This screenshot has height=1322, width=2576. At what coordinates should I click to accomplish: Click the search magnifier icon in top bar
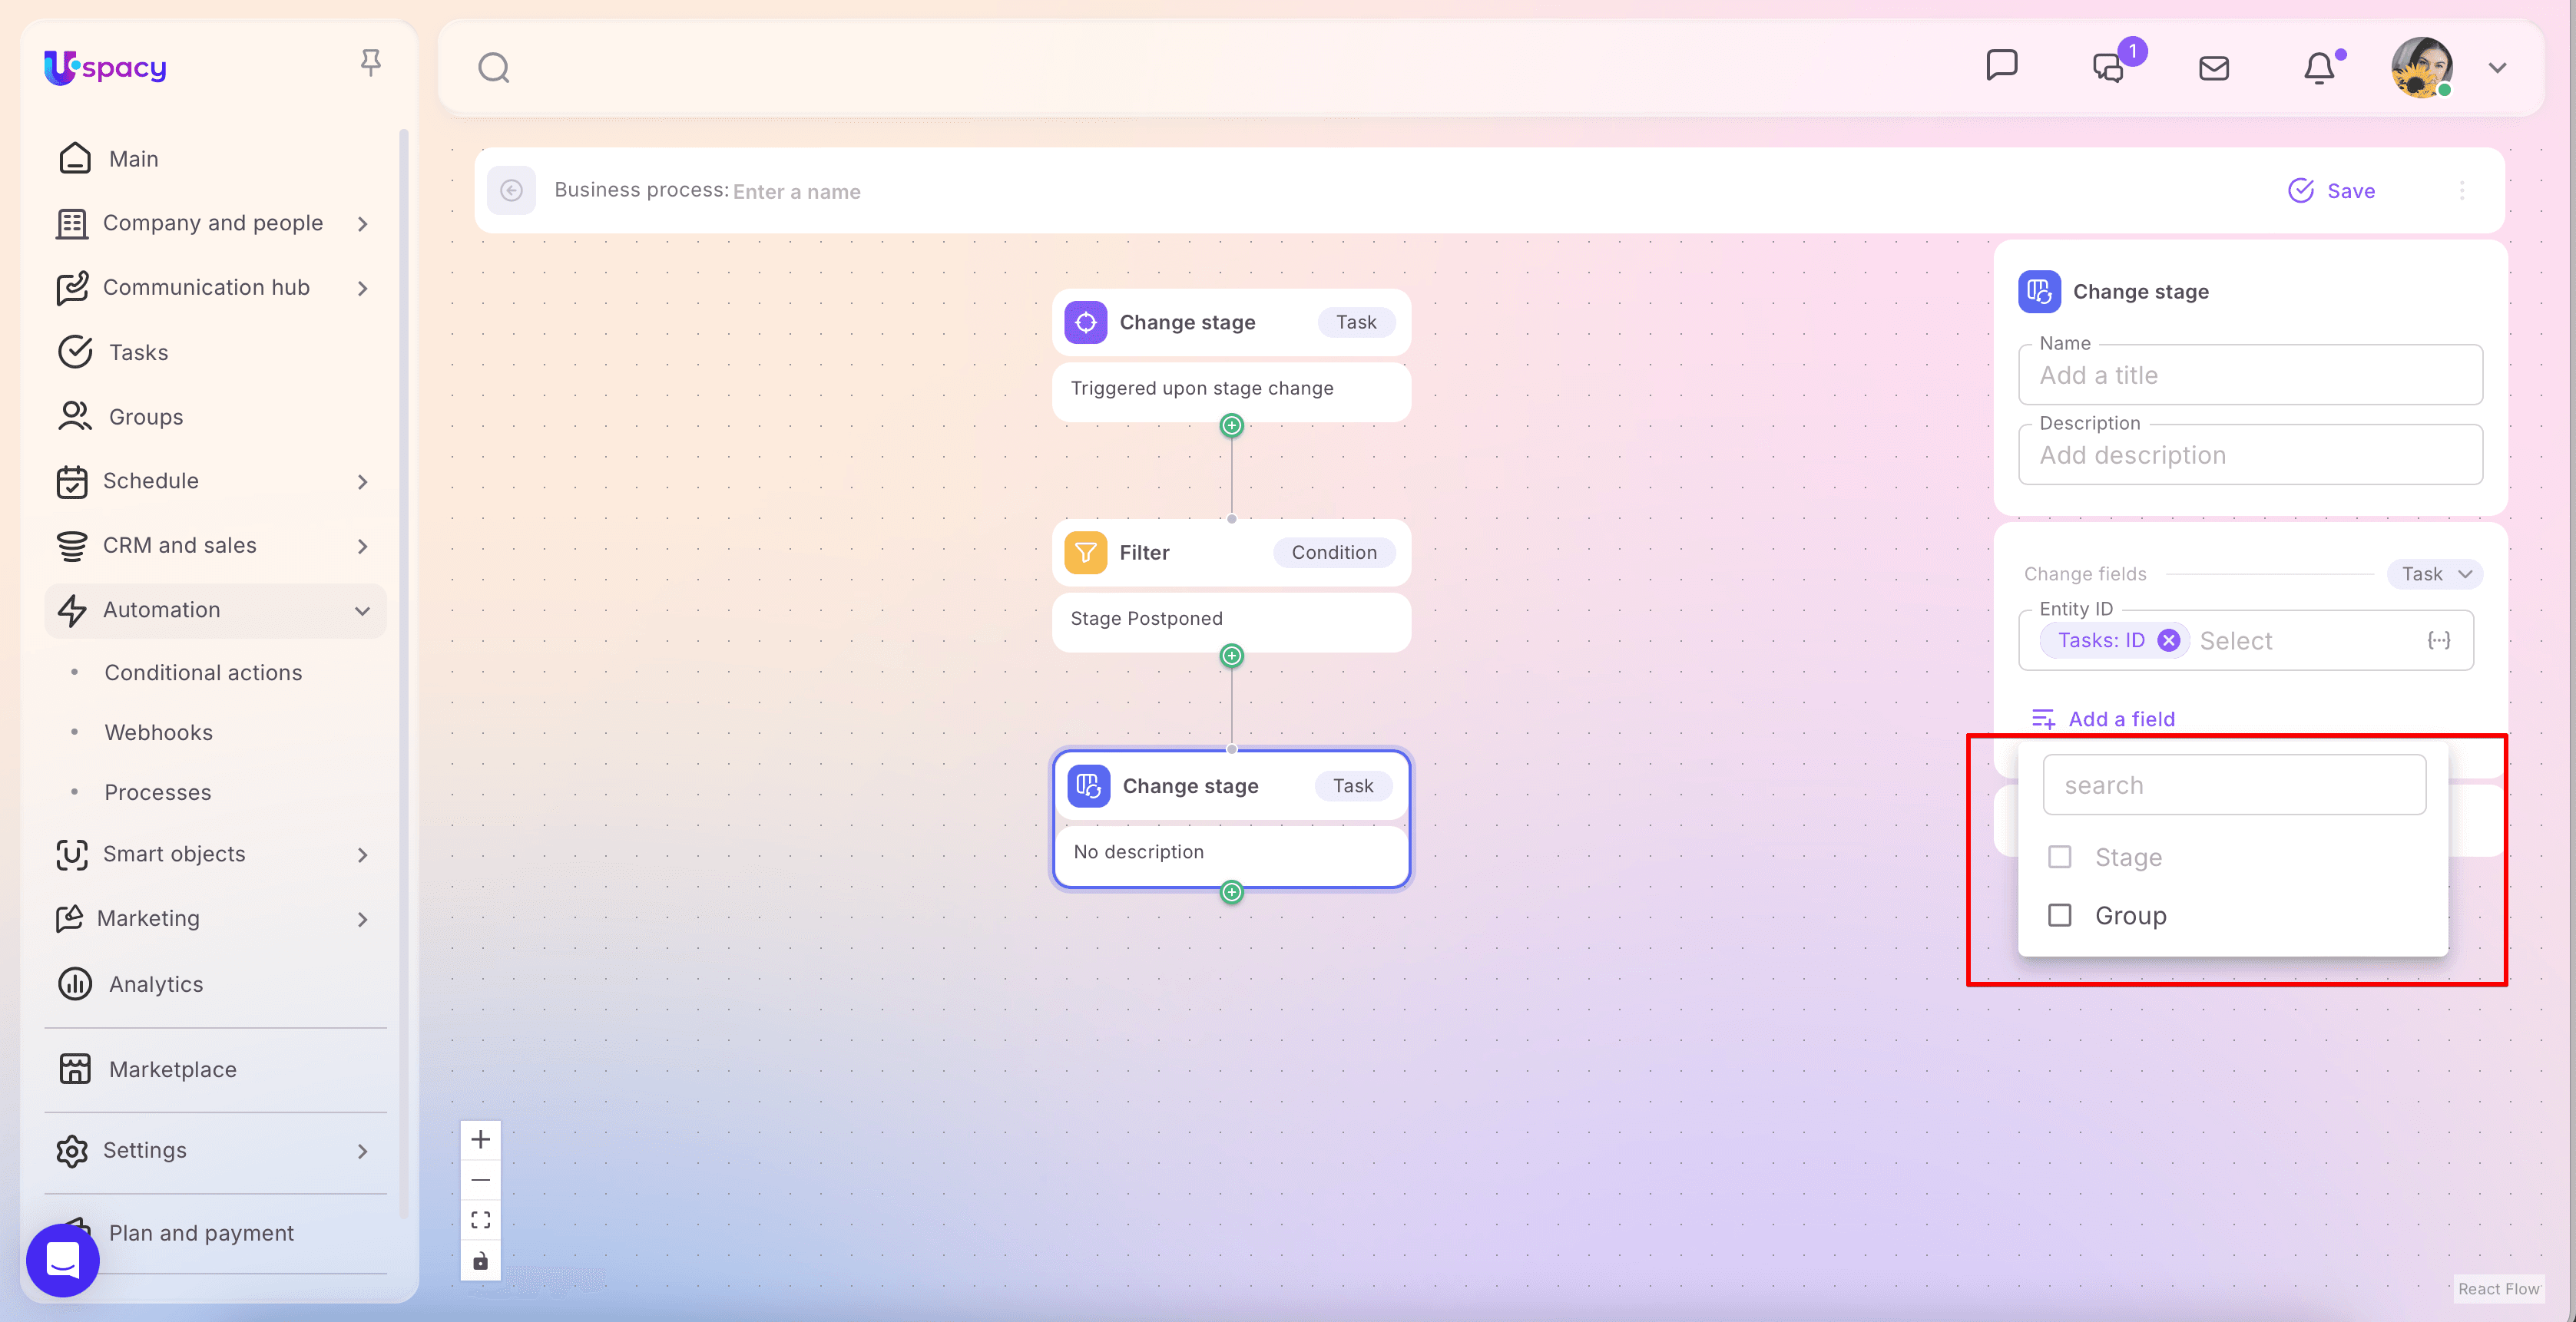[x=493, y=68]
